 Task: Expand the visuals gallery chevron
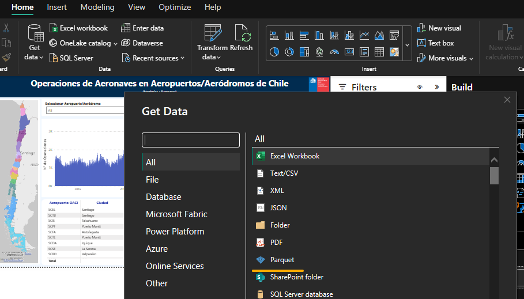click(407, 45)
